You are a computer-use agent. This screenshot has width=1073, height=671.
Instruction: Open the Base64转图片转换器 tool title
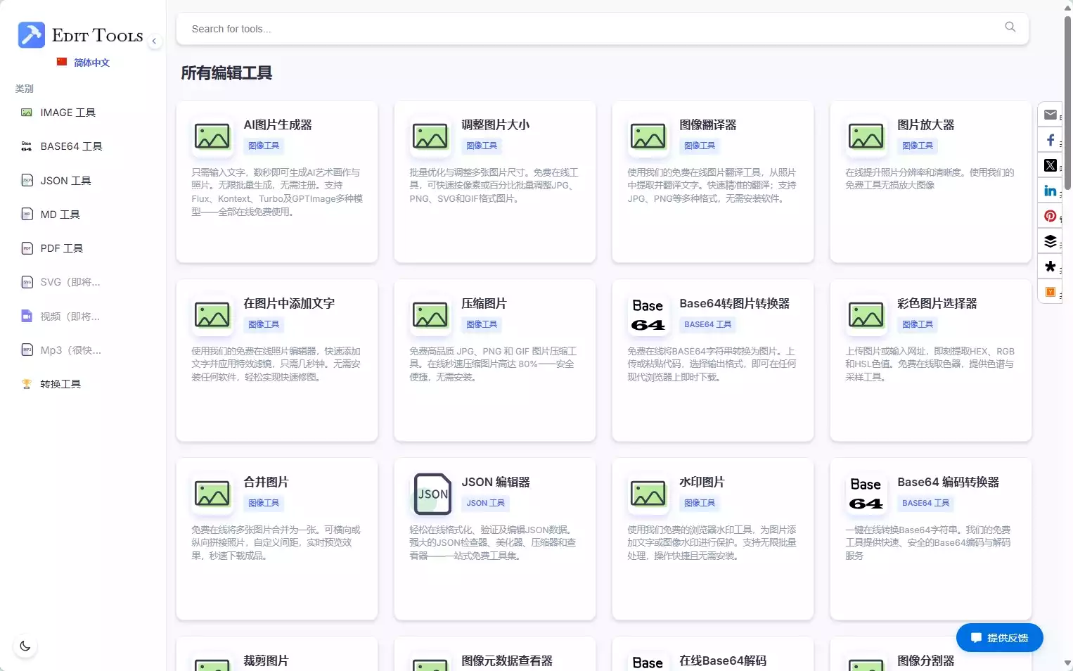[735, 303]
